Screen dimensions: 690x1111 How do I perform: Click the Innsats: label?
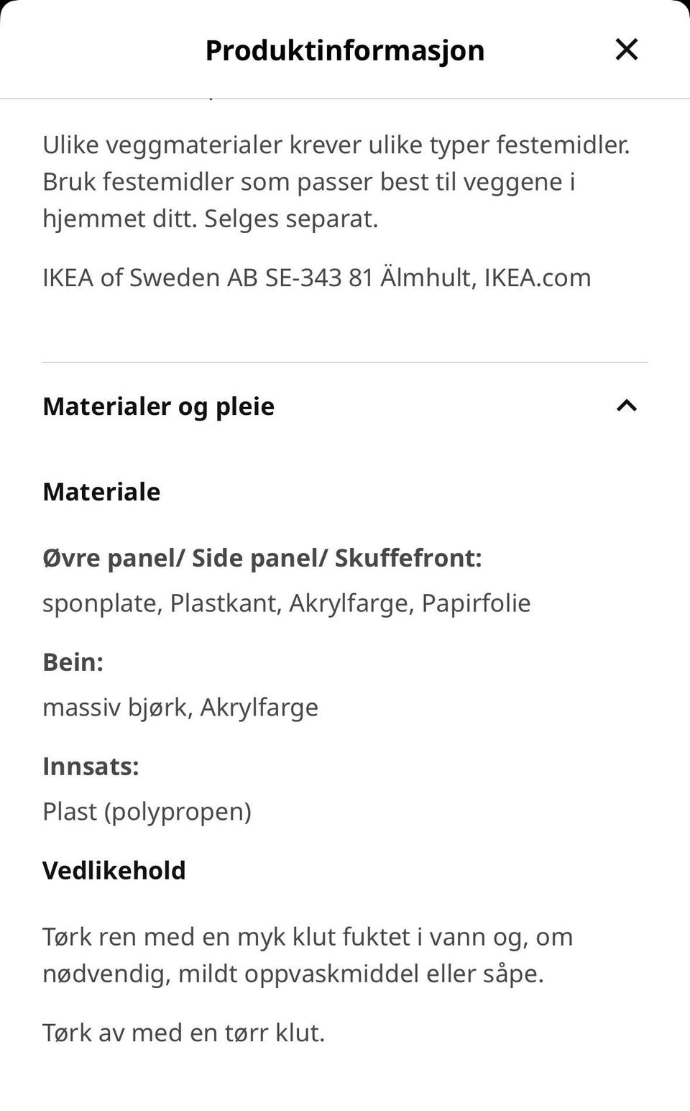coord(91,767)
